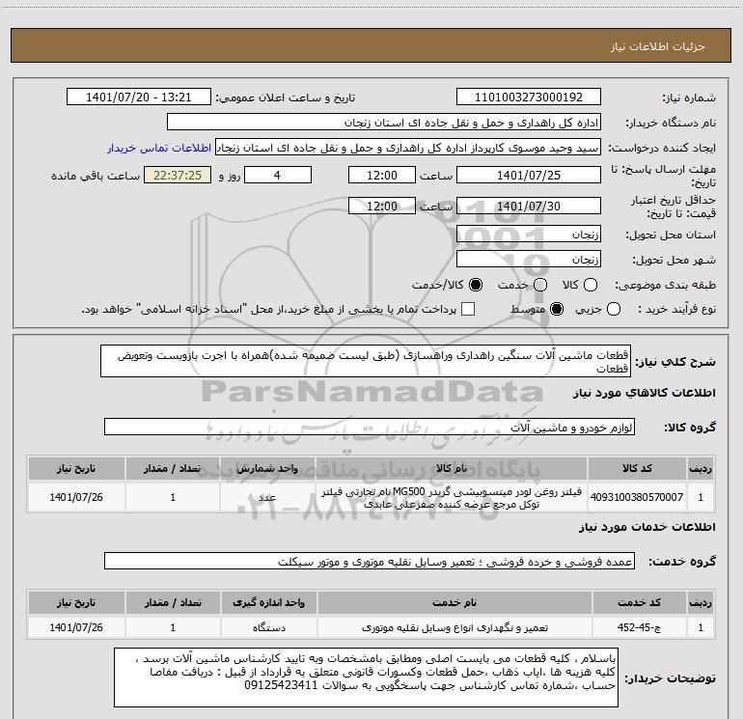Screen dimensions: 743x719
Task: Click the عدد unit cell in goods table
Action: [x=267, y=497]
